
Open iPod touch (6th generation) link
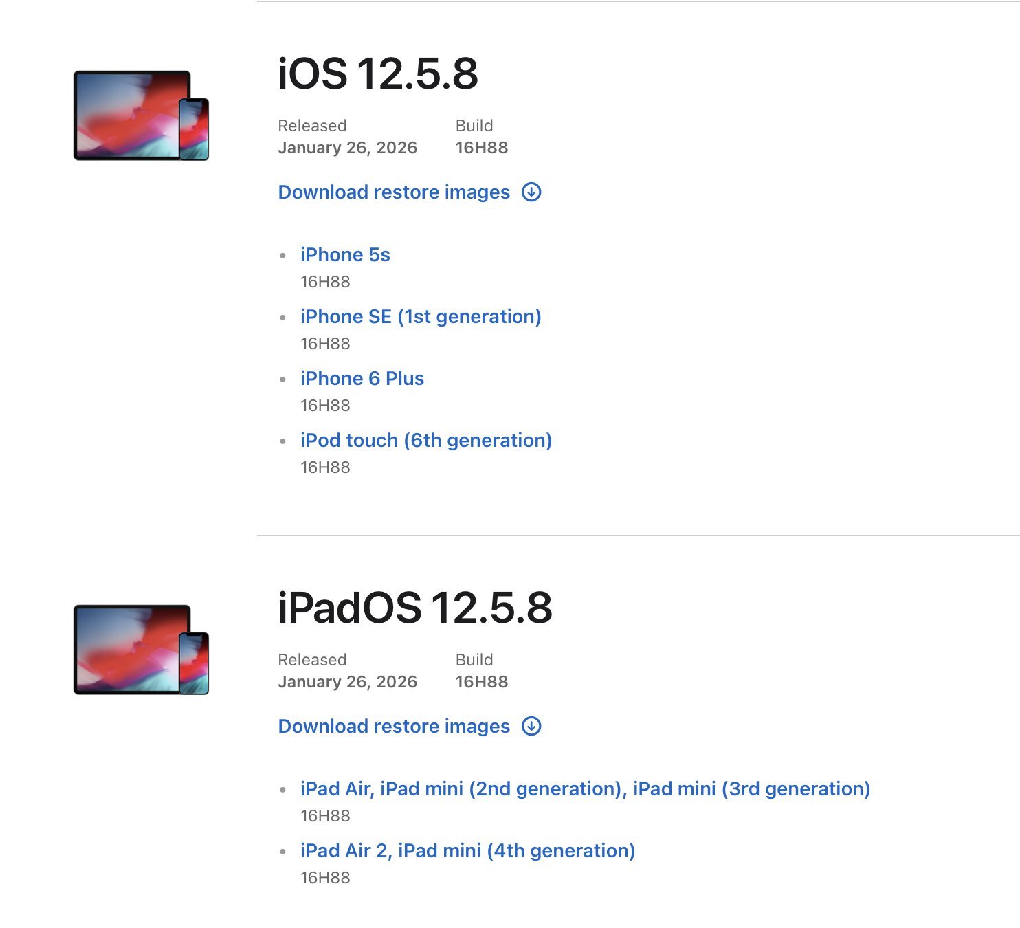426,441
